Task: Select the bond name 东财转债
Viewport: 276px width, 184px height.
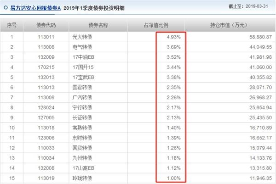Action: (x=82, y=138)
